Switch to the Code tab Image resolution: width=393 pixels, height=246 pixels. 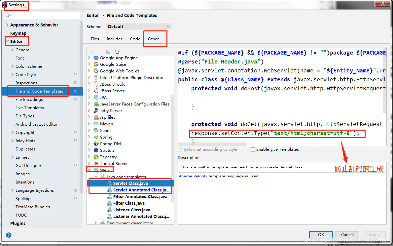click(135, 39)
